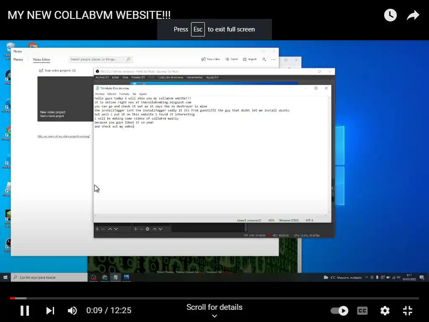Screen dimensions: 429x322
Task: Open OBS Ayuda menu in dark menubar
Action: 212,78
